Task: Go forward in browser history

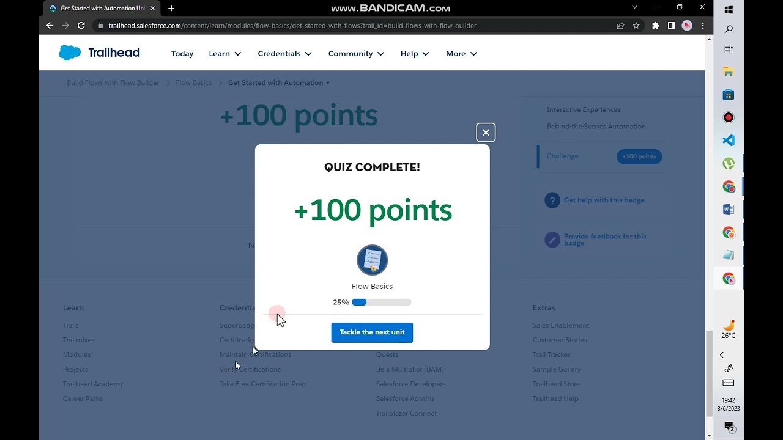Action: (65, 26)
